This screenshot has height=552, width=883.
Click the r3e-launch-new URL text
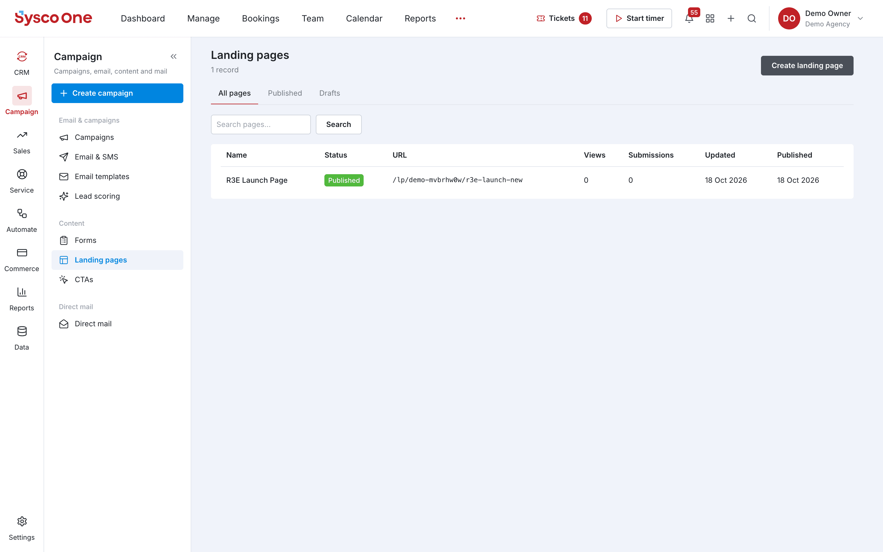click(457, 180)
